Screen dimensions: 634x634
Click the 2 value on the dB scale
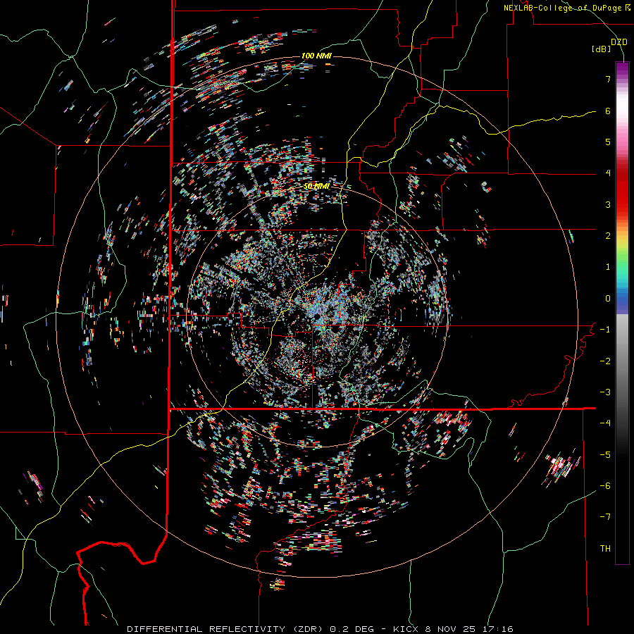click(608, 236)
